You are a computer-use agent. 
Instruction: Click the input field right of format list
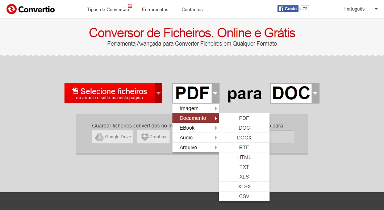tap(281, 137)
